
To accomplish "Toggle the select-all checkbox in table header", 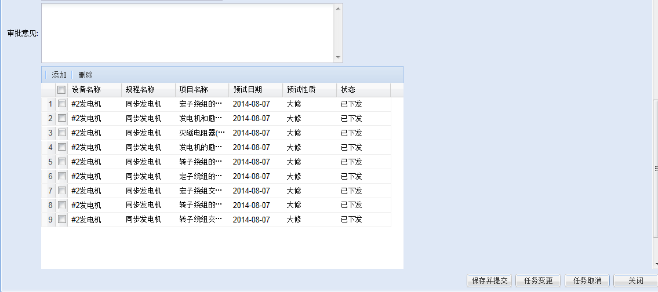I will [61, 90].
